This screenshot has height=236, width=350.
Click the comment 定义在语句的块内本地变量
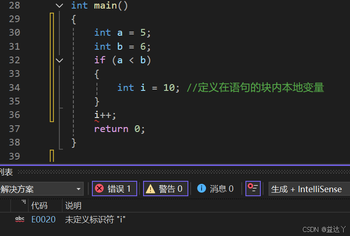tap(255, 87)
